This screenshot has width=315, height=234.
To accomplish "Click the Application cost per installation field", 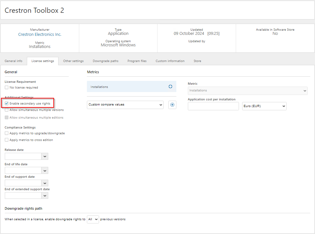I will pyautogui.click(x=213, y=106).
